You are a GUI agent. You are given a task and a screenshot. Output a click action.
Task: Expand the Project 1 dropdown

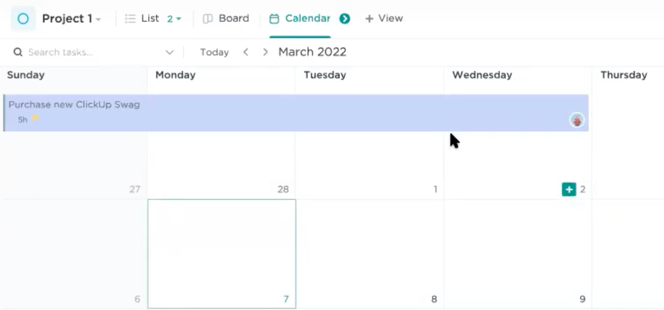[x=99, y=20]
